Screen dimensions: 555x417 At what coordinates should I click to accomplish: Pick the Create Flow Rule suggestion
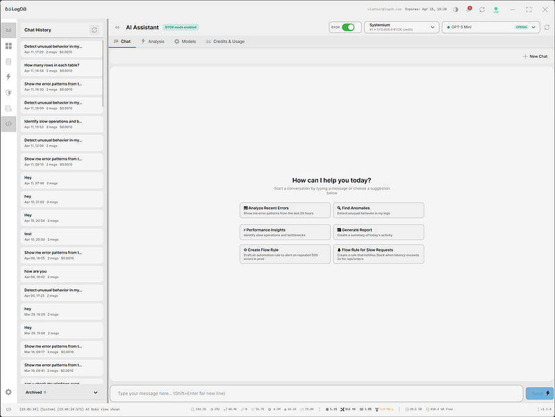[285, 254]
